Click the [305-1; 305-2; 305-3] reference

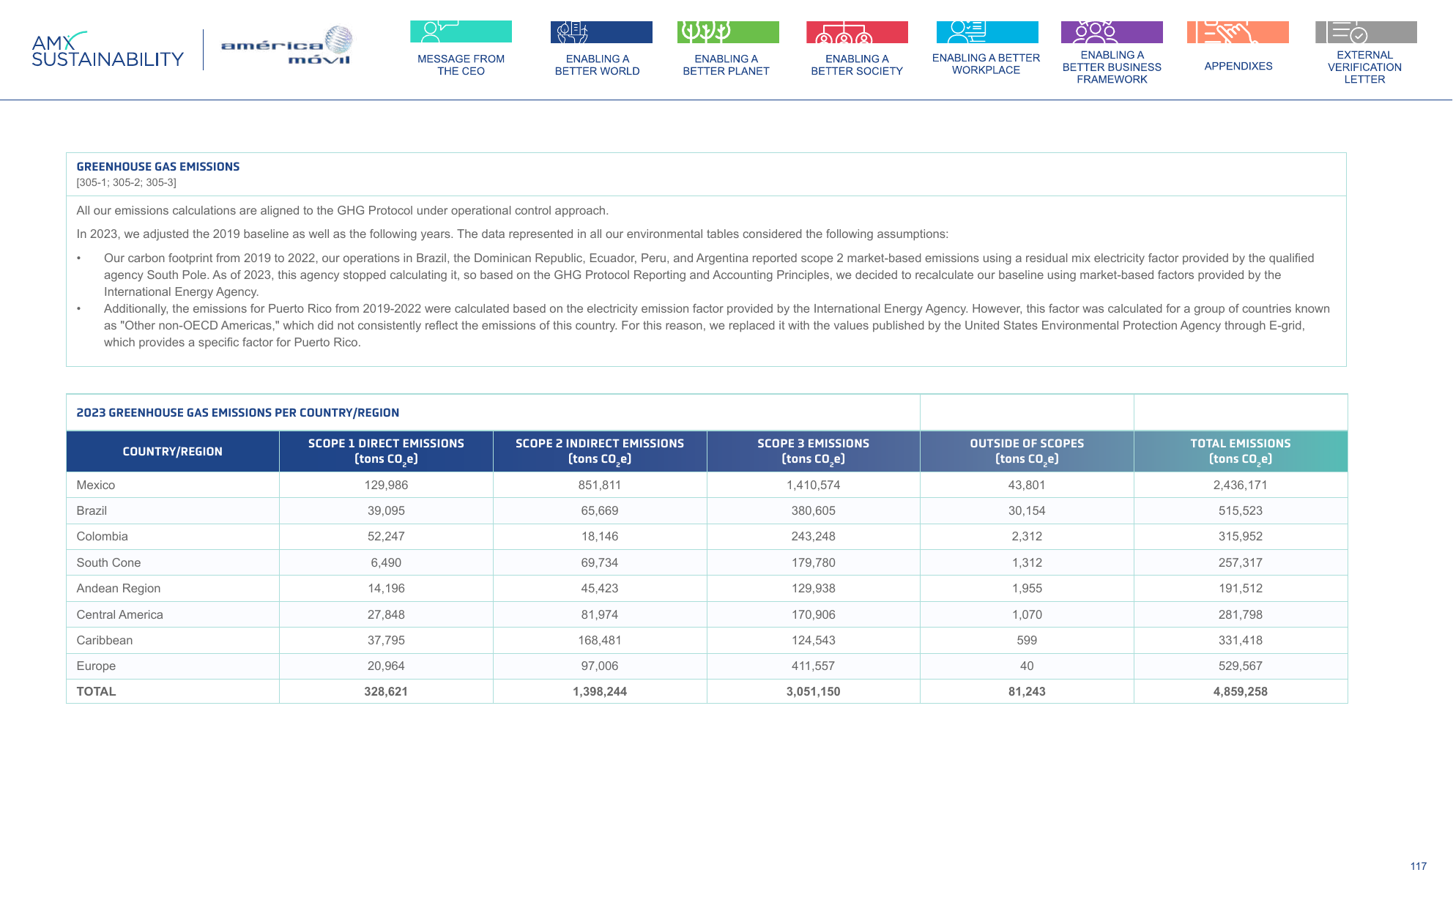(x=127, y=182)
